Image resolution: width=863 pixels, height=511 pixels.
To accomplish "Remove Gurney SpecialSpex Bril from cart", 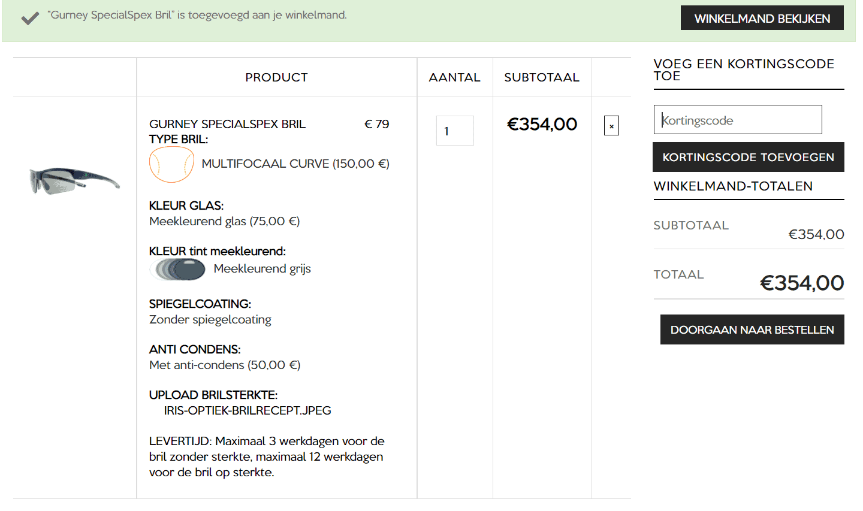I will point(611,126).
